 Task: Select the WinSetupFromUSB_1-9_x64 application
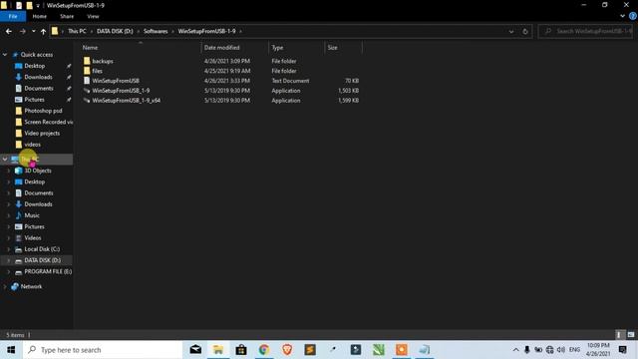click(127, 100)
